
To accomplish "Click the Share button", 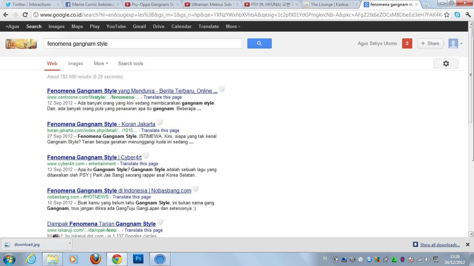I will point(430,44).
